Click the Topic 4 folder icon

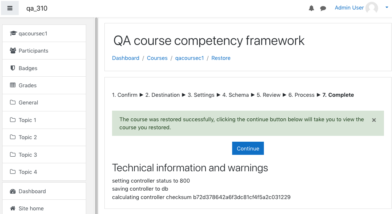pos(13,172)
